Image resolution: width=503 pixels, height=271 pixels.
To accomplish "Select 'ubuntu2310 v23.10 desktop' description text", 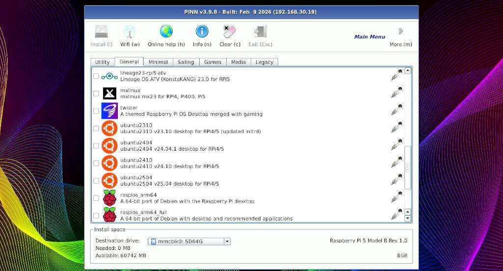I will 190,132.
